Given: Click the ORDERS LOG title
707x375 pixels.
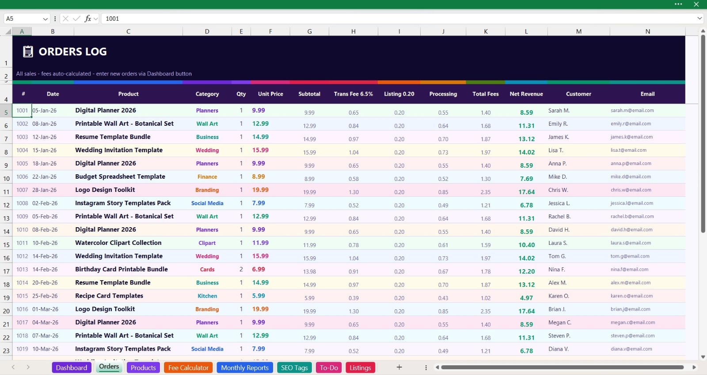Looking at the screenshot, I should pos(72,52).
